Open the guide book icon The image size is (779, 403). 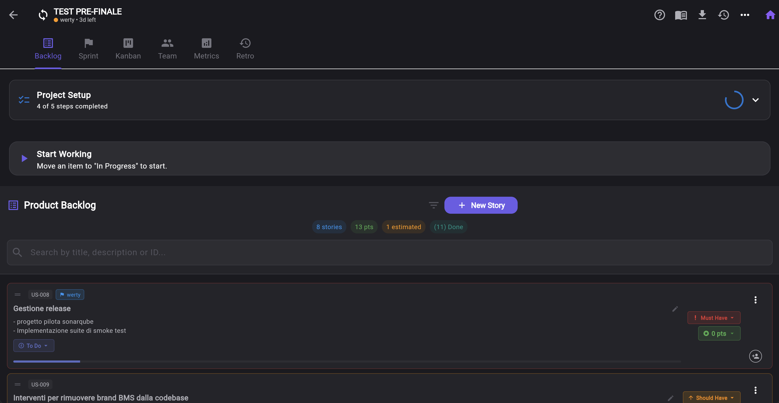coord(681,15)
